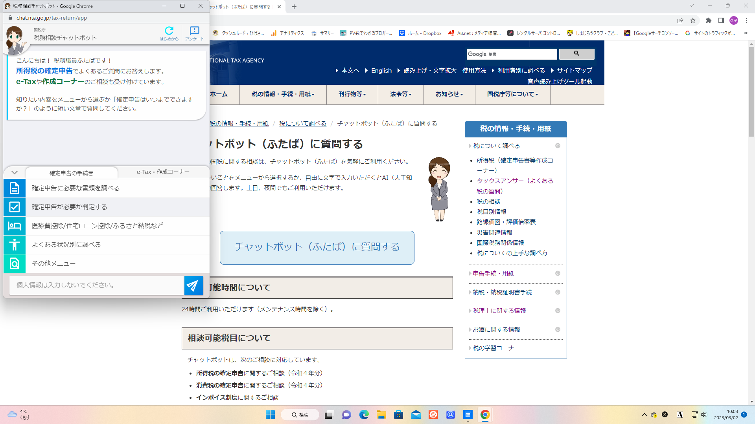The image size is (755, 424).
Task: Expand the 納税・納税証明書手続 sidebar section
Action: coord(558,292)
